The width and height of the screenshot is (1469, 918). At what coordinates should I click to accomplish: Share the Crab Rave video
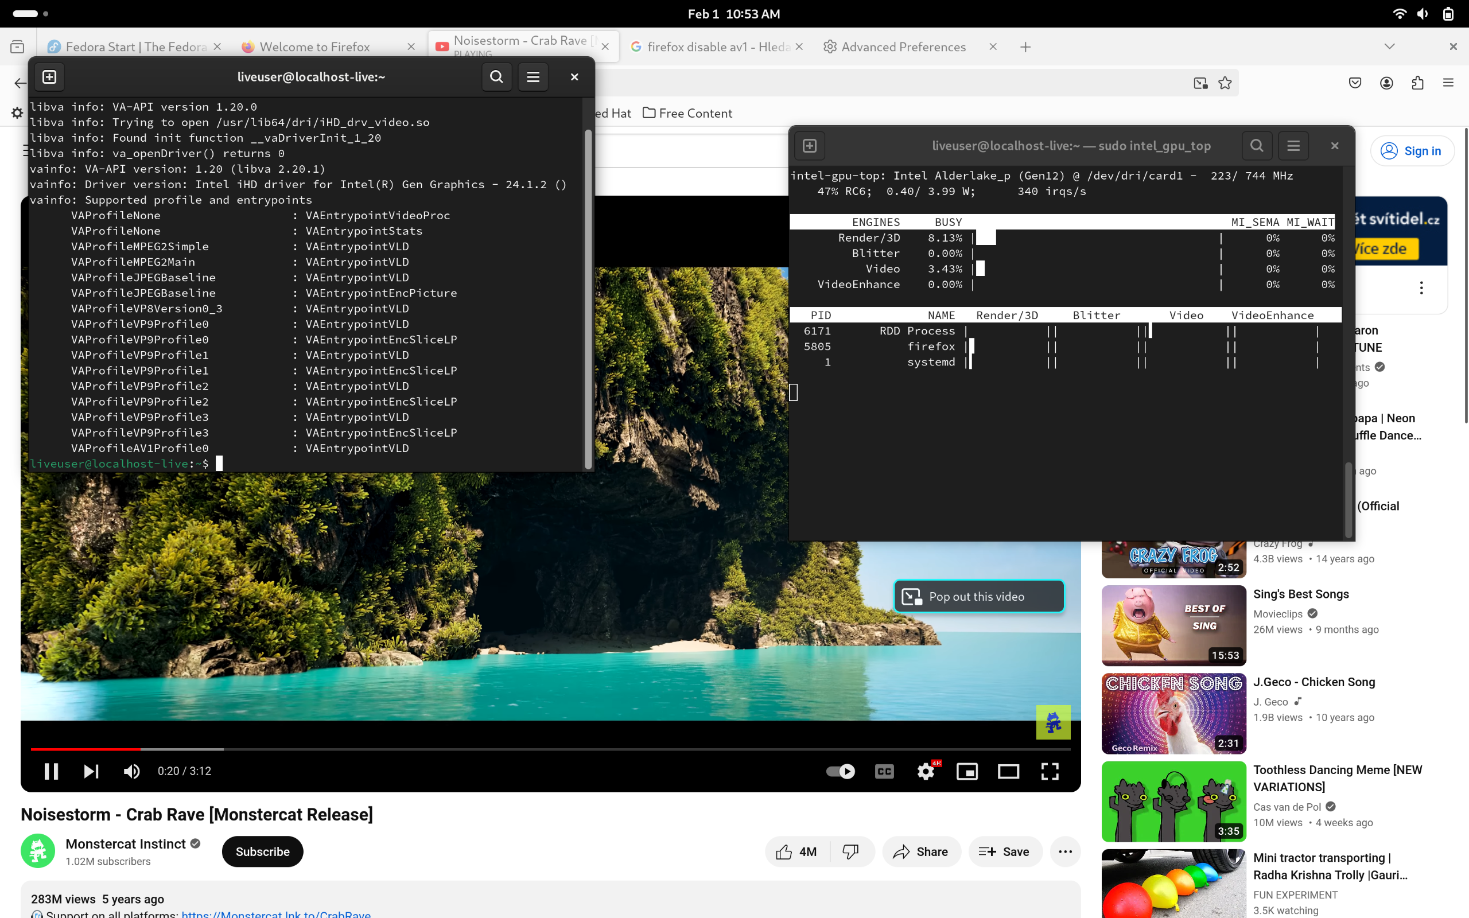921,851
